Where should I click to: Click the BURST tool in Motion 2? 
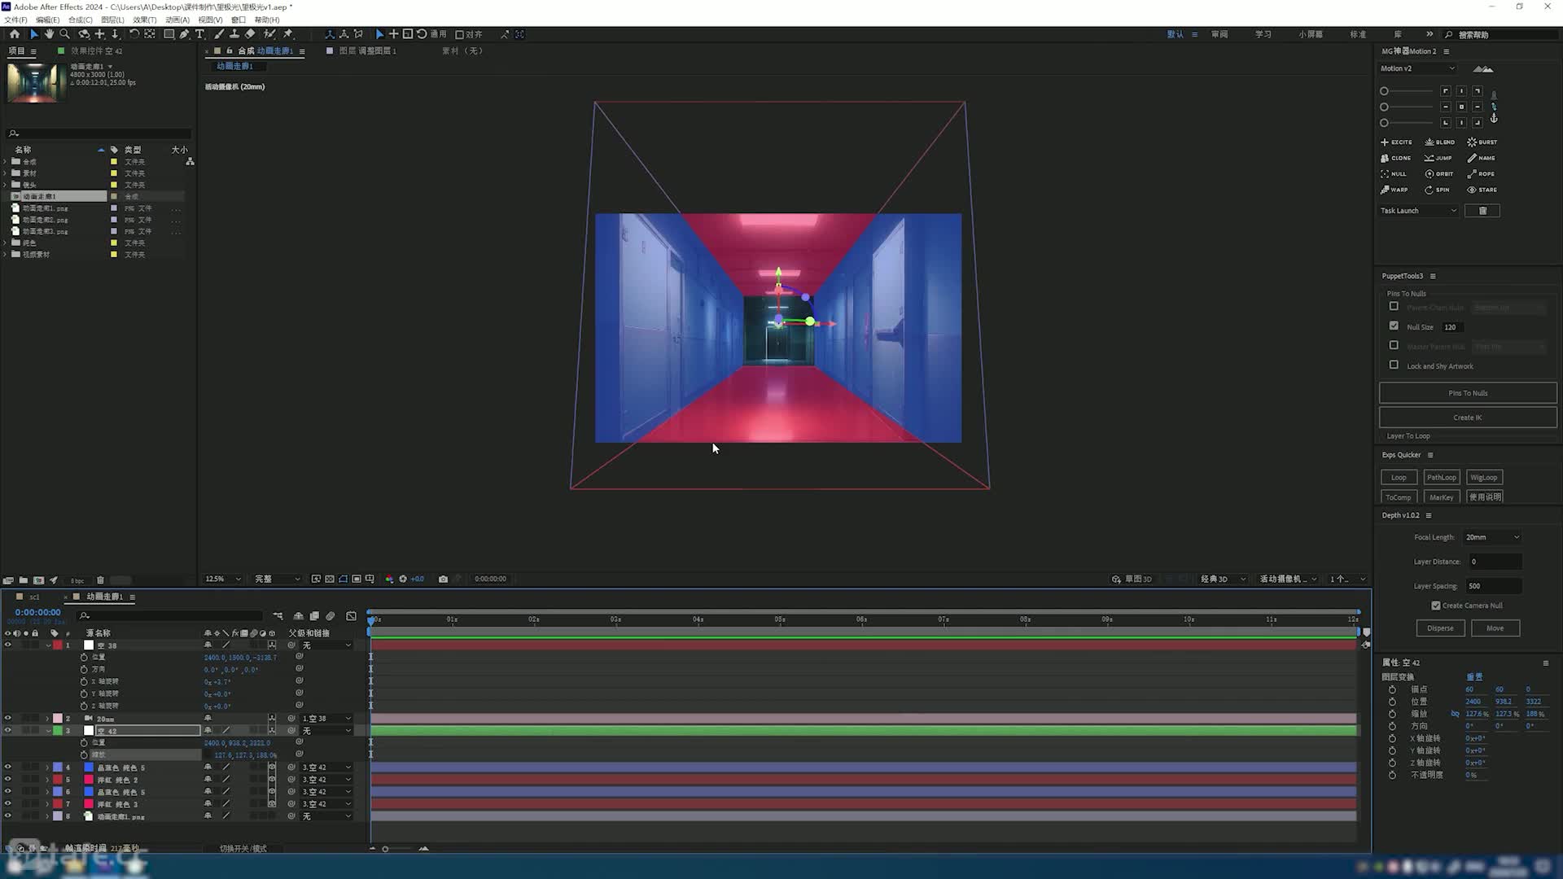pyautogui.click(x=1482, y=142)
